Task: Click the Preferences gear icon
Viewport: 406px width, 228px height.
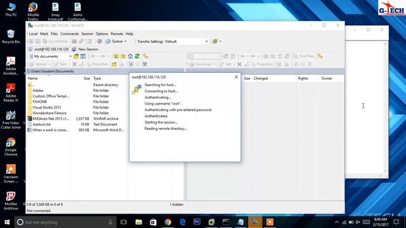Action: pos(100,41)
